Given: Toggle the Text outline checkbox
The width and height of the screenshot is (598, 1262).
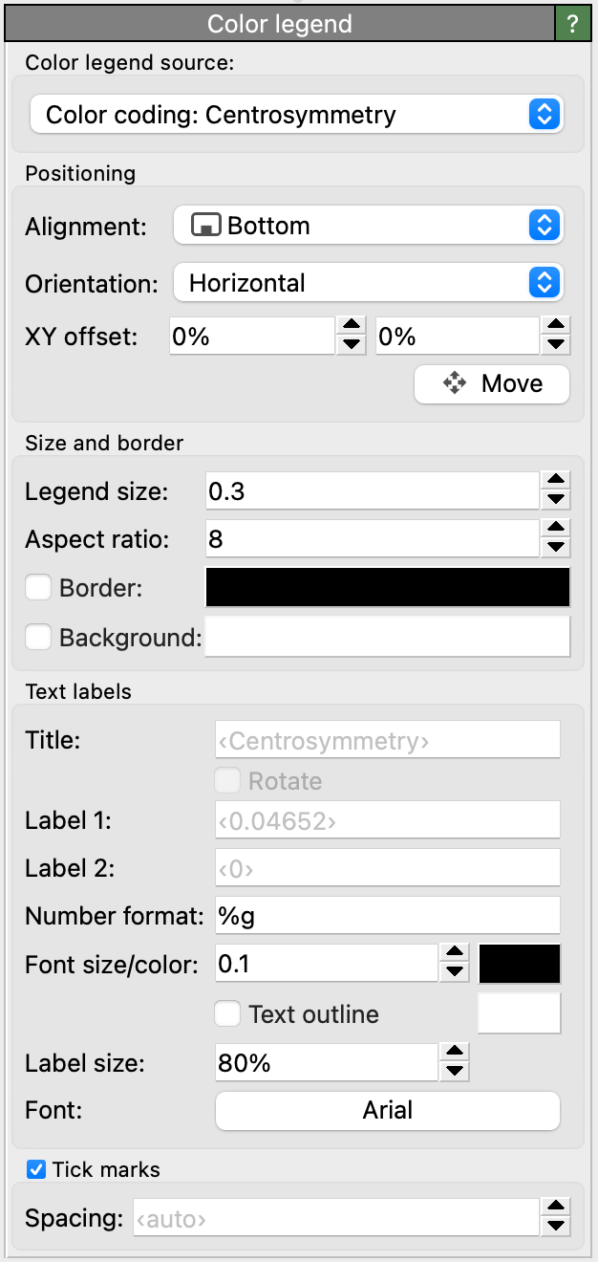Looking at the screenshot, I should [227, 1014].
